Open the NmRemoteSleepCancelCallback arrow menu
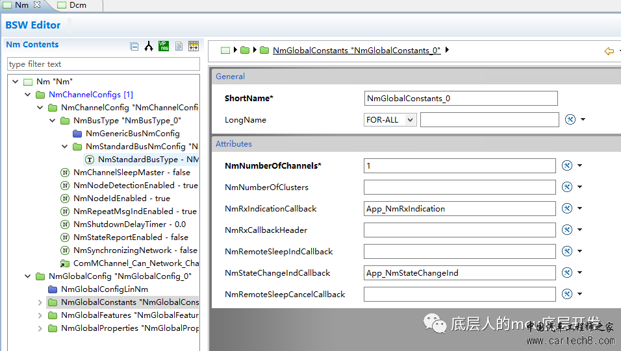 point(580,294)
